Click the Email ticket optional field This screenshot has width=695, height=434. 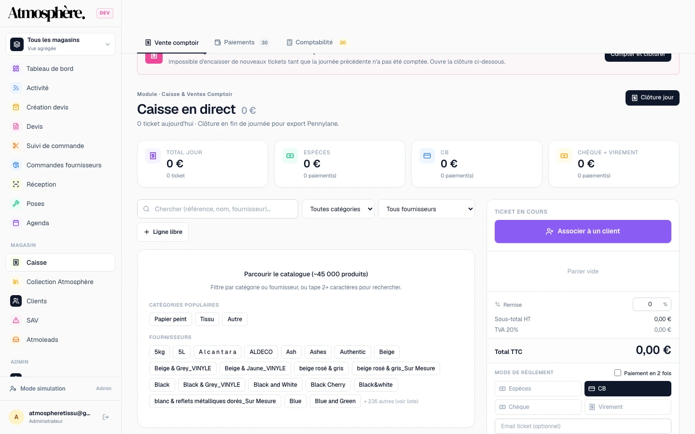[583, 426]
